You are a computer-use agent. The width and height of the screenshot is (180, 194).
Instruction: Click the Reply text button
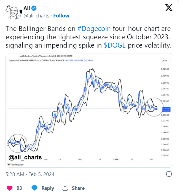coord(48,188)
